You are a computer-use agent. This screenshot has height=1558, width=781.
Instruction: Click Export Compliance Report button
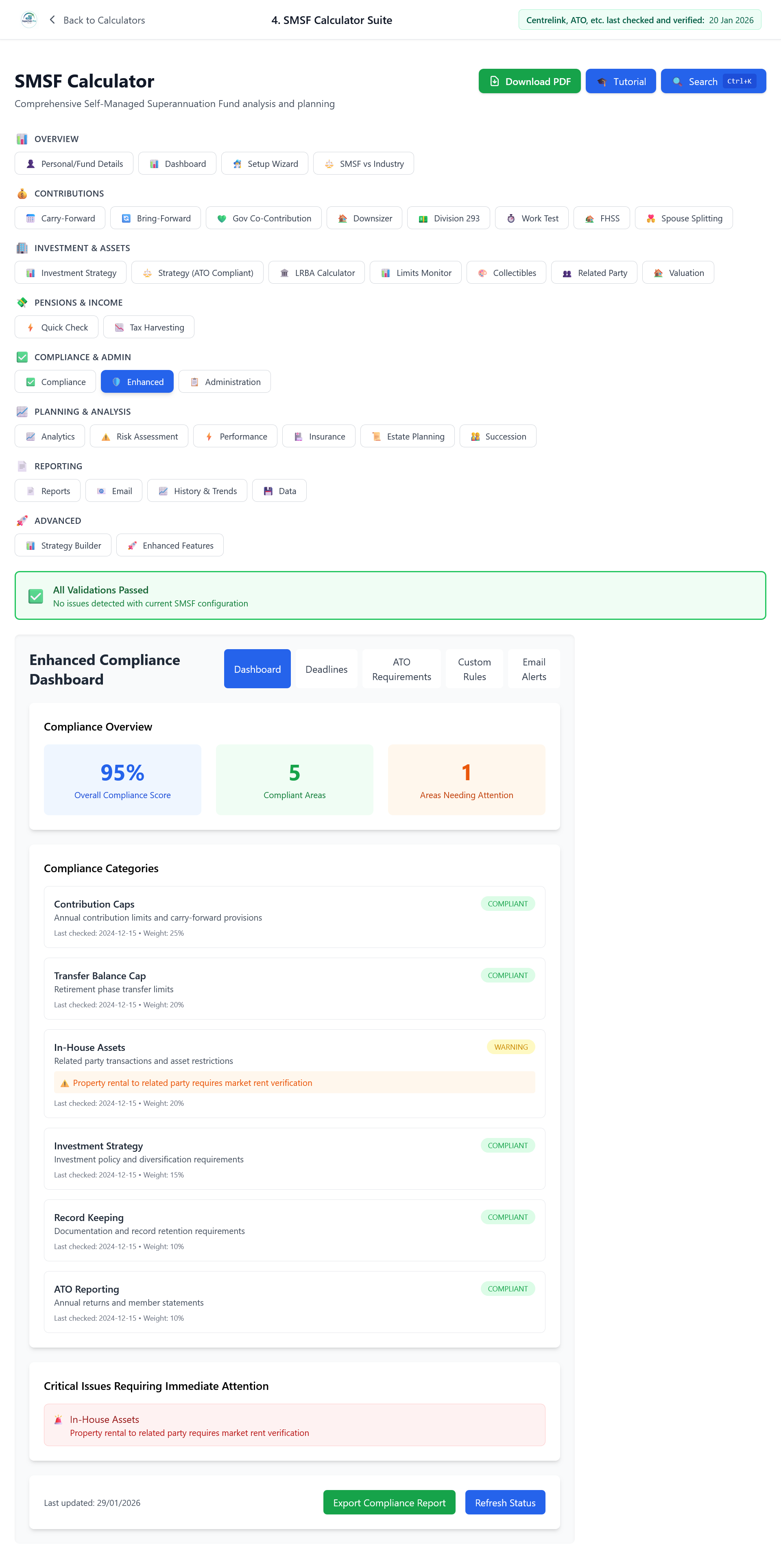389,1503
